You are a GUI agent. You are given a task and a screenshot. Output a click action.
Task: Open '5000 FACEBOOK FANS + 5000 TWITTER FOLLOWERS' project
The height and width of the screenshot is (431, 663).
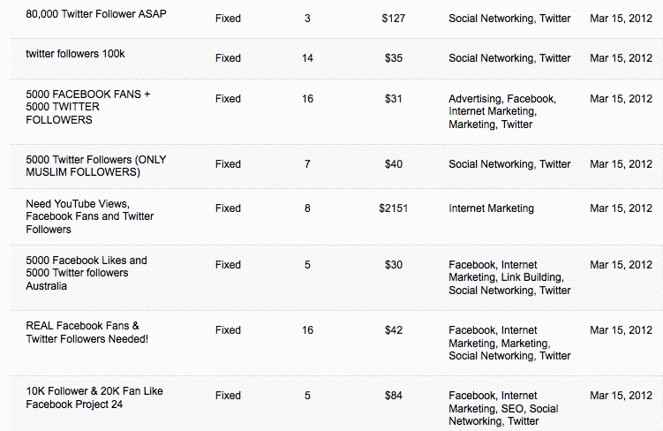(88, 107)
